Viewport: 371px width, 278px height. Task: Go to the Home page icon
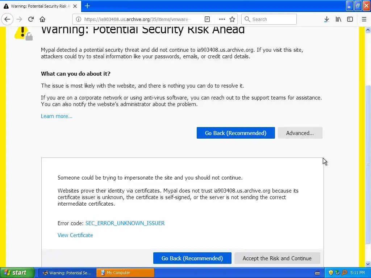coord(42,19)
